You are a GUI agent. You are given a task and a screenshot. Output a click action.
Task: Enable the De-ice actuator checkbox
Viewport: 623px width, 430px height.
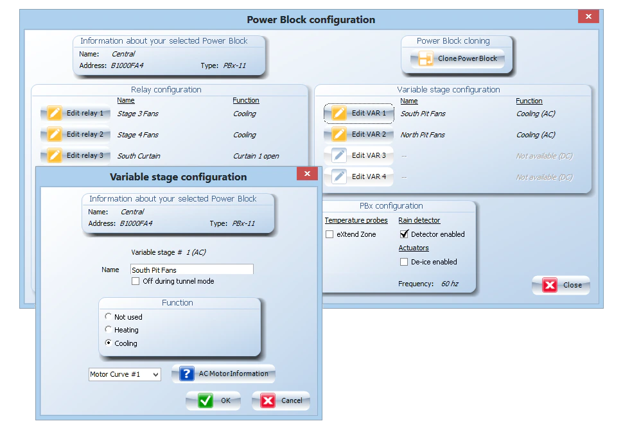(404, 262)
